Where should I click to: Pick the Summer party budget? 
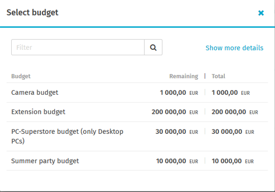pyautogui.click(x=137, y=161)
